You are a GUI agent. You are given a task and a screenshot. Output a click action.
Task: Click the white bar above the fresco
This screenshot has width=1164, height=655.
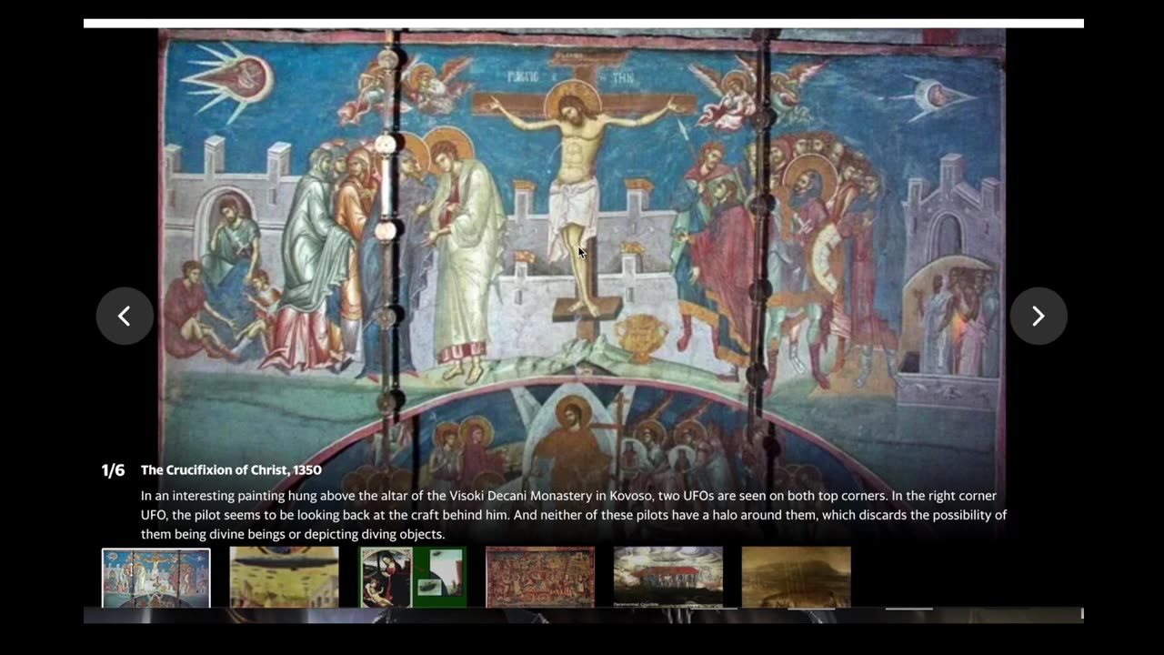(584, 24)
